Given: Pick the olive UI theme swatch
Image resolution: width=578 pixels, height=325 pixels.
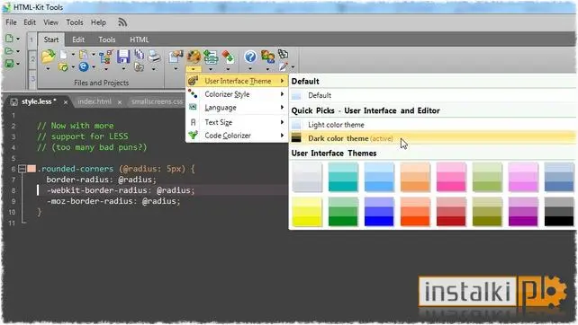Looking at the screenshot, I should pos(487,212).
